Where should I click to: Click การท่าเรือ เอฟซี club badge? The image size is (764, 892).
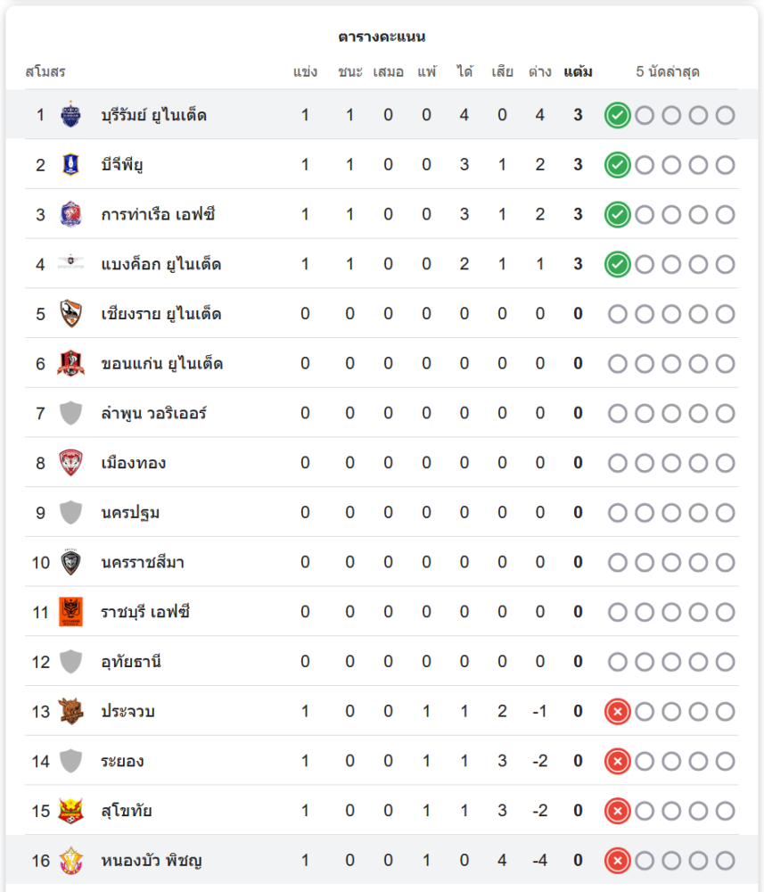pos(70,214)
